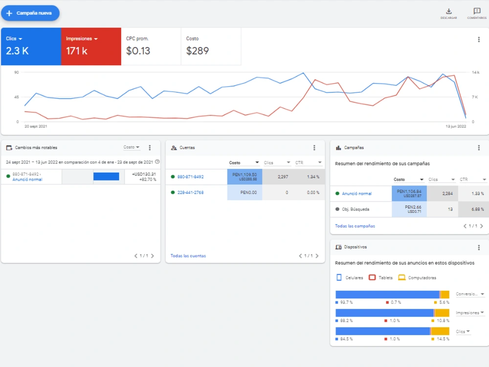
Task: Click Todas las campañas link
Action: (x=355, y=226)
